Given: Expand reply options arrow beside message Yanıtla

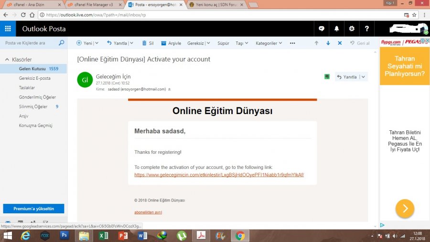Looking at the screenshot, I should [x=363, y=77].
